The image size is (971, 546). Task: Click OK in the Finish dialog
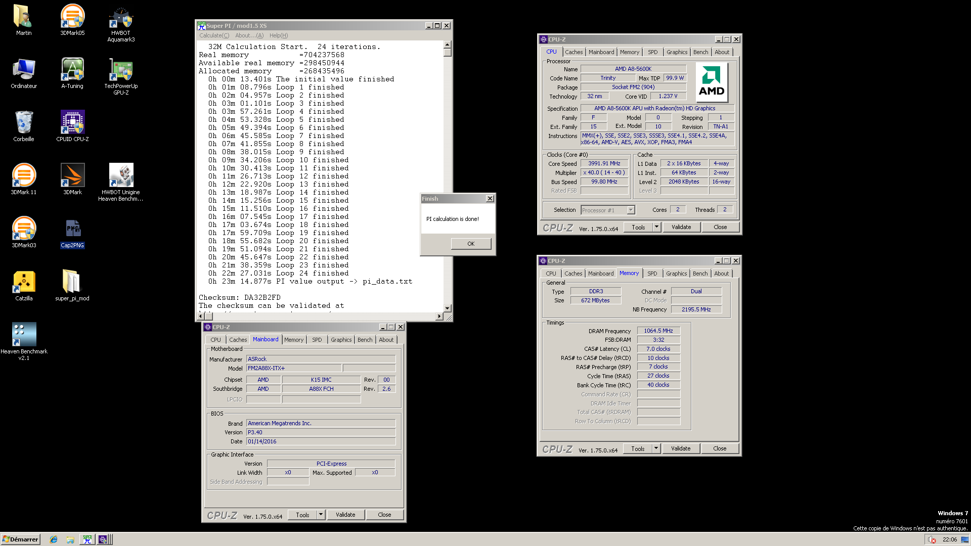point(471,244)
